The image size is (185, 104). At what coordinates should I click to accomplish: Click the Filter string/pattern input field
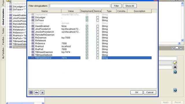point(79,6)
